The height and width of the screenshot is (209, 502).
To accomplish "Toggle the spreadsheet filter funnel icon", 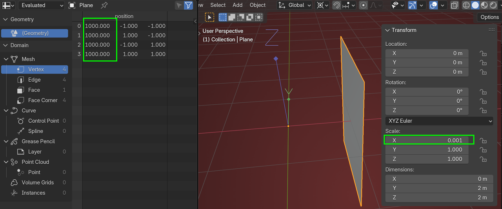I will click(x=189, y=5).
